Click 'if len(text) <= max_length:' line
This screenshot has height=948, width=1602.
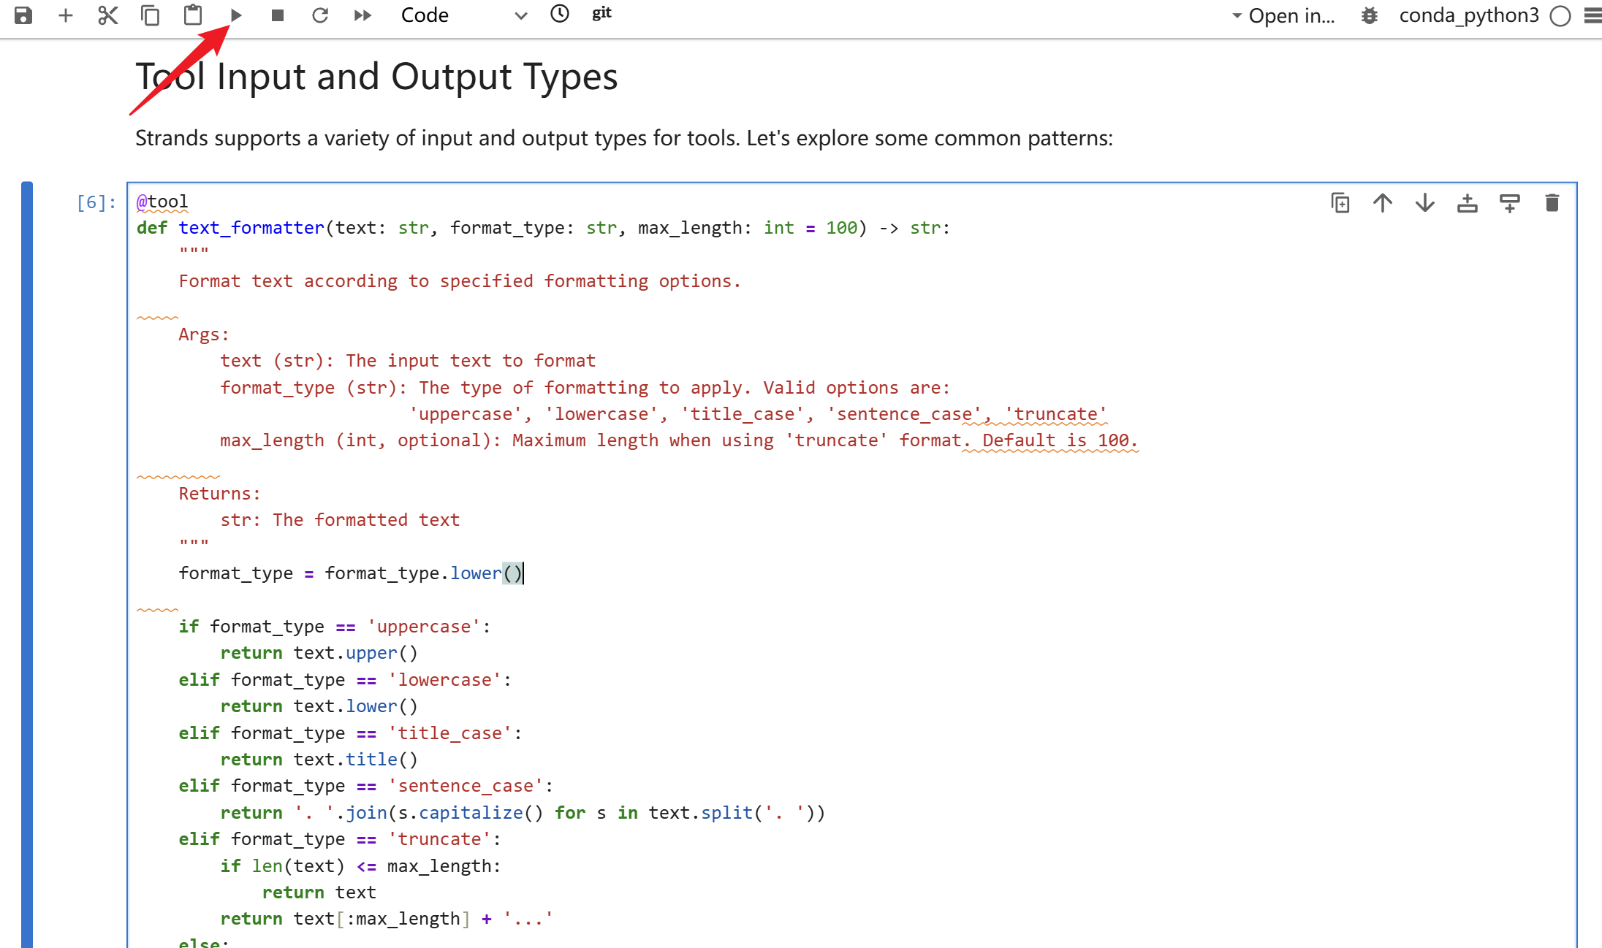[x=360, y=866]
